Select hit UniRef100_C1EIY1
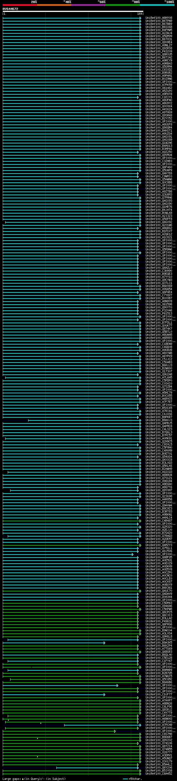Screen dimensions: 177x781 click(158, 97)
